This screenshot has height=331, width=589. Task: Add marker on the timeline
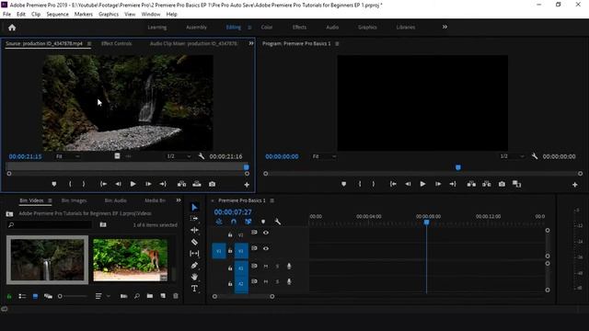tap(263, 222)
